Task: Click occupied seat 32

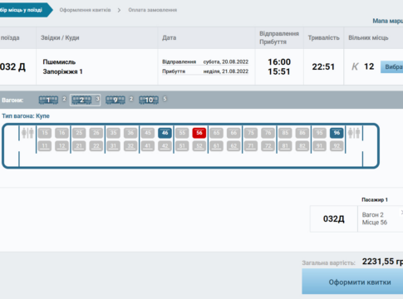Action: coord(130,146)
